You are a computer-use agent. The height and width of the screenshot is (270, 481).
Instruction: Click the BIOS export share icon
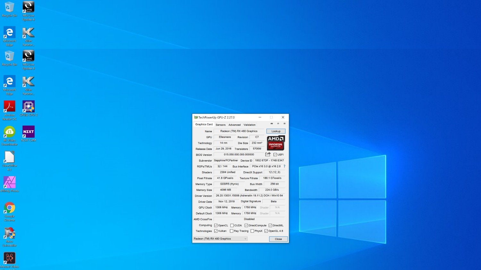[268, 154]
